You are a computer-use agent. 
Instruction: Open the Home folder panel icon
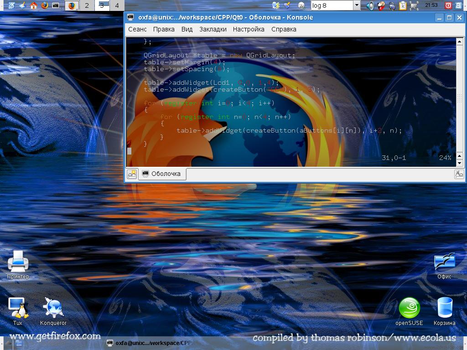tap(34, 5)
